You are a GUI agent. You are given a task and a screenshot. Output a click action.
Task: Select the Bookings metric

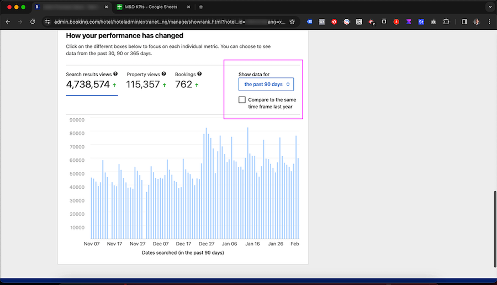coord(188,81)
